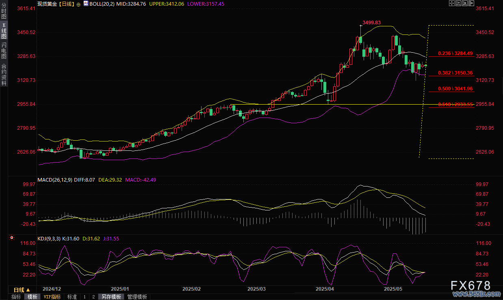Switch to 分时图 side tab
503x300 pixels.
[x=4, y=11]
